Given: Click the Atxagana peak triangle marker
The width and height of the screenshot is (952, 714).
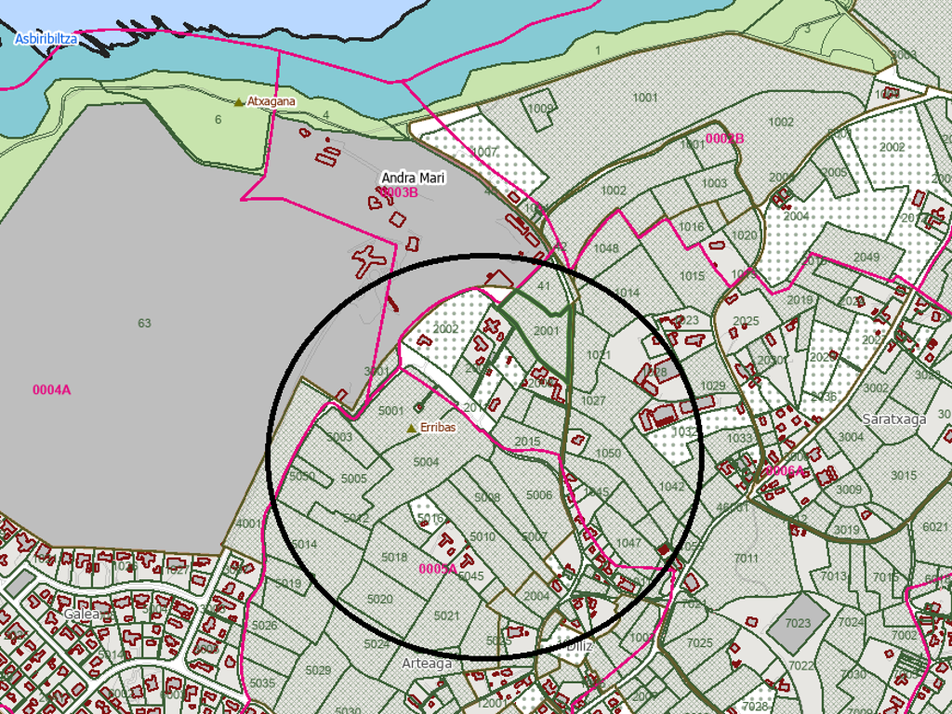Looking at the screenshot, I should click(x=239, y=102).
